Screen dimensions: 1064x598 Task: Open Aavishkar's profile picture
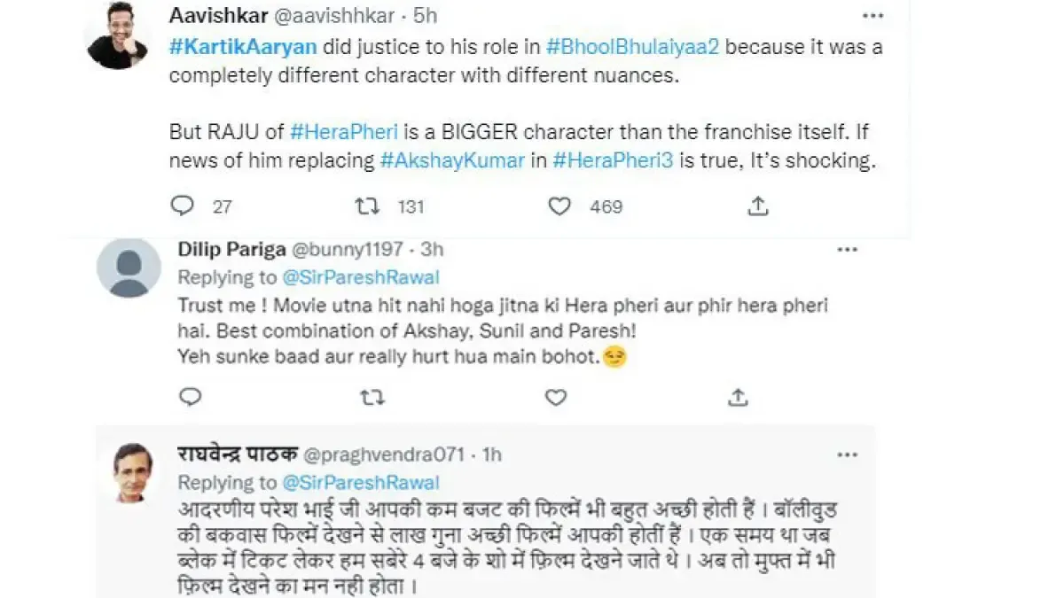117,35
